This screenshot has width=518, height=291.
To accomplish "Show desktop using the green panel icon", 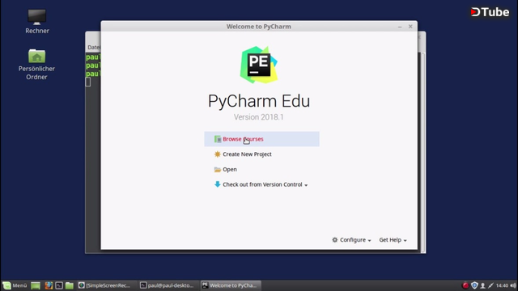I will pos(36,285).
